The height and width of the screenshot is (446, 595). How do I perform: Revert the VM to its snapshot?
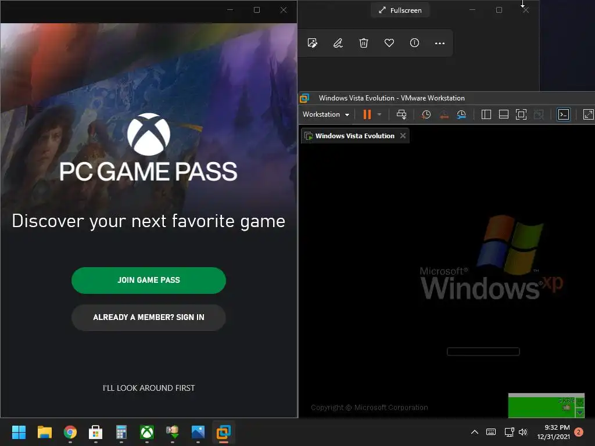click(x=443, y=114)
